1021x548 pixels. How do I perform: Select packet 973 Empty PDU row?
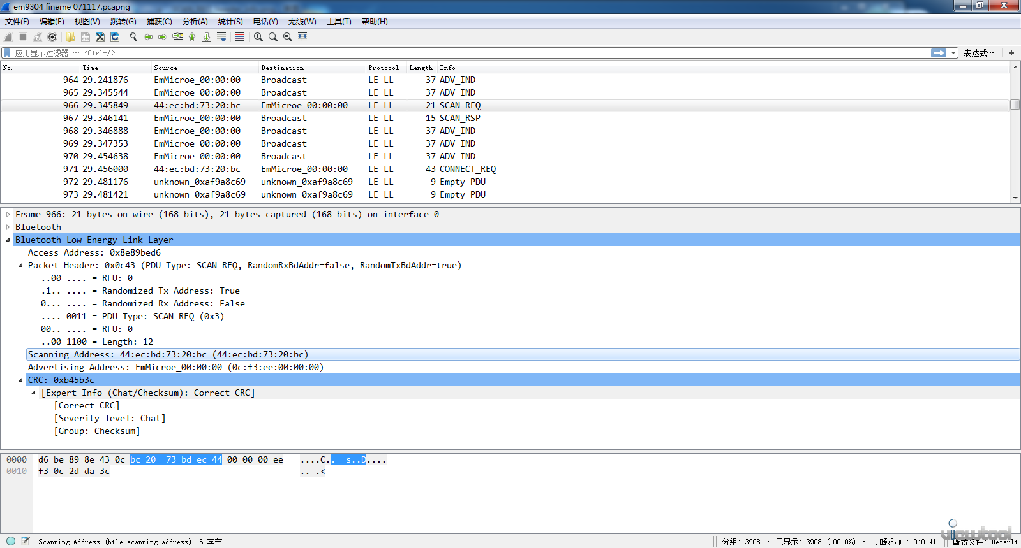pos(505,195)
